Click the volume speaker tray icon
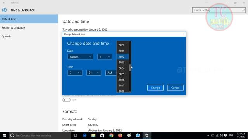Screen dimensions: 248x139 (221, 136)
